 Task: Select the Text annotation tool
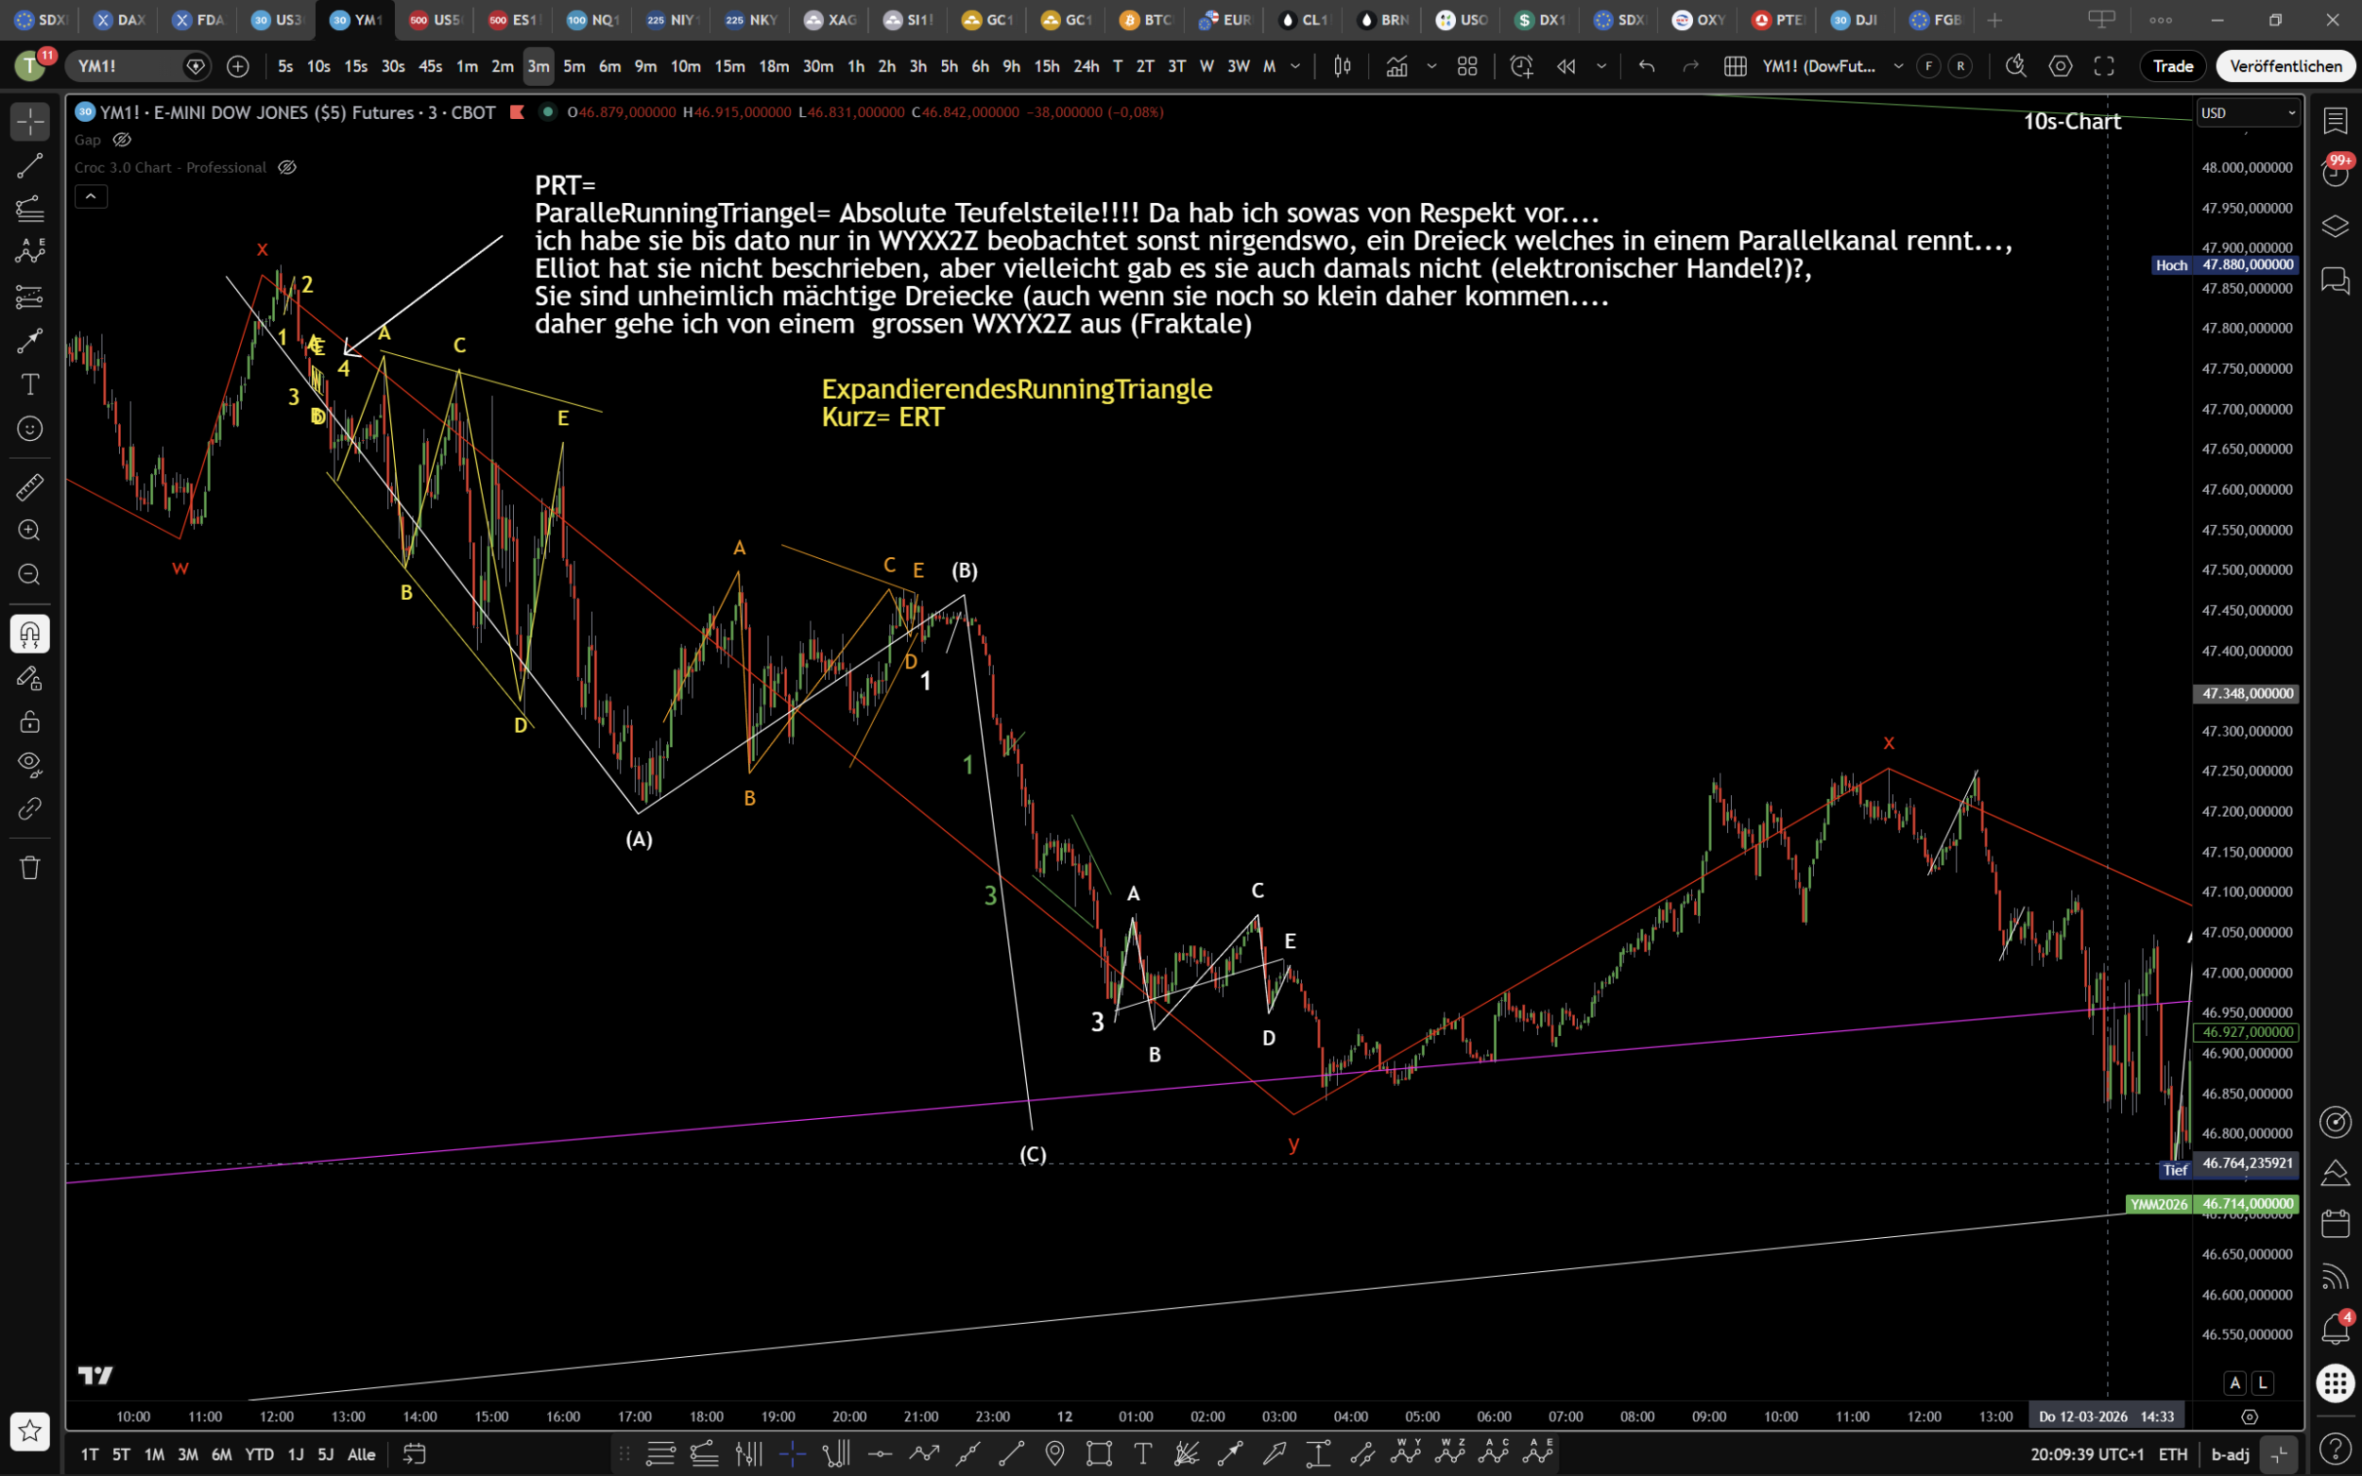(29, 384)
